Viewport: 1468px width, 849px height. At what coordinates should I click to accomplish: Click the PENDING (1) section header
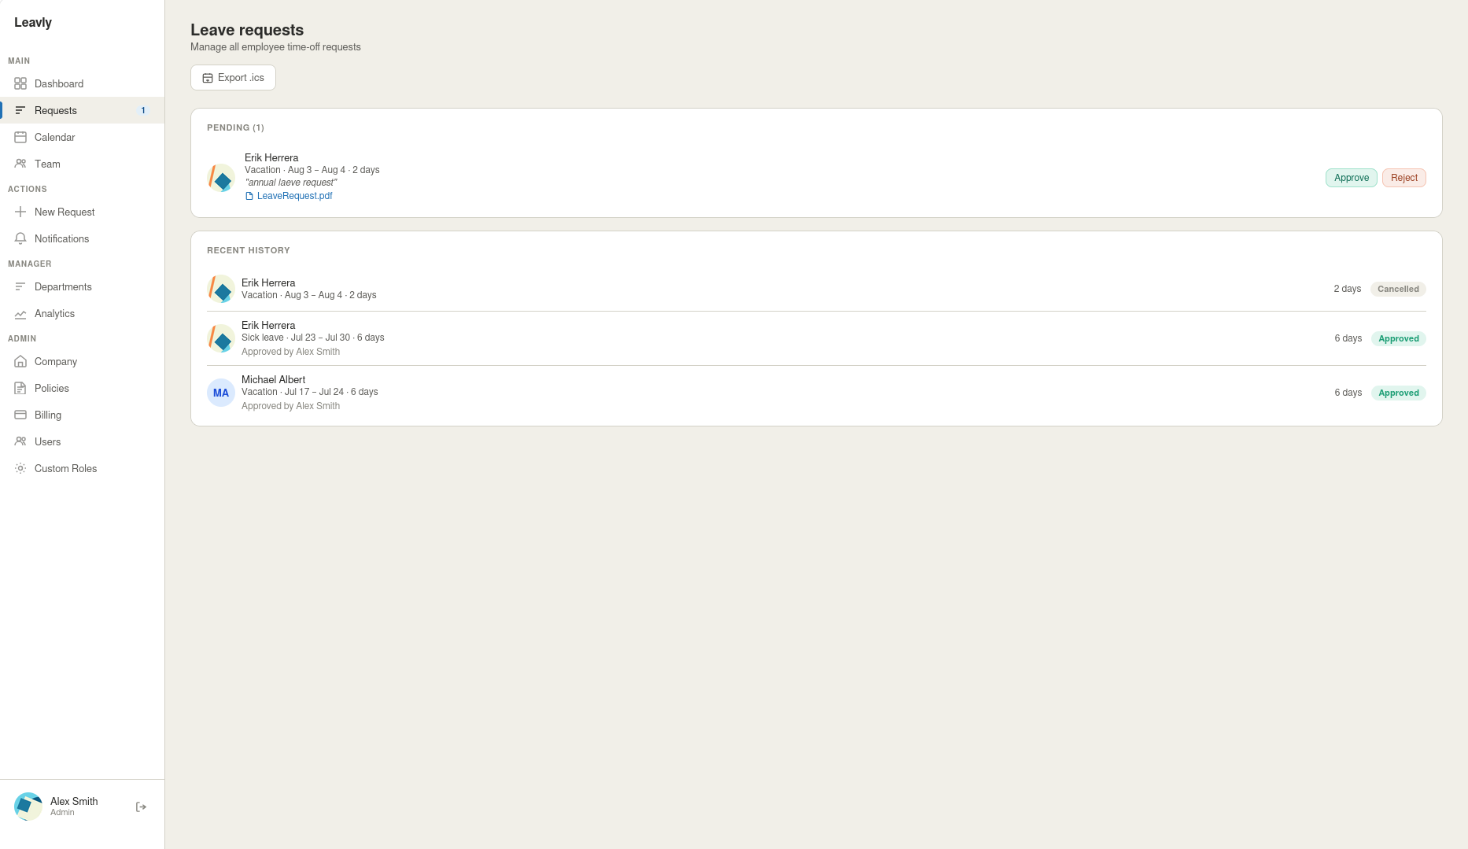pyautogui.click(x=235, y=127)
